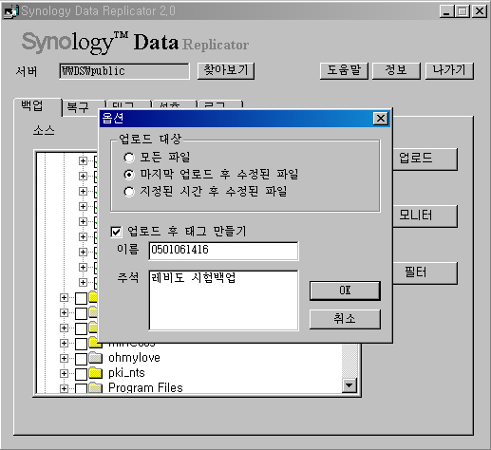Click the tree scrollbar down arrow
The width and height of the screenshot is (491, 450).
349,385
